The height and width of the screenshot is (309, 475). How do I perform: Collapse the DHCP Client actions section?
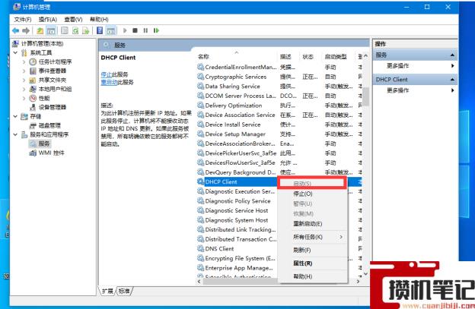click(x=452, y=80)
